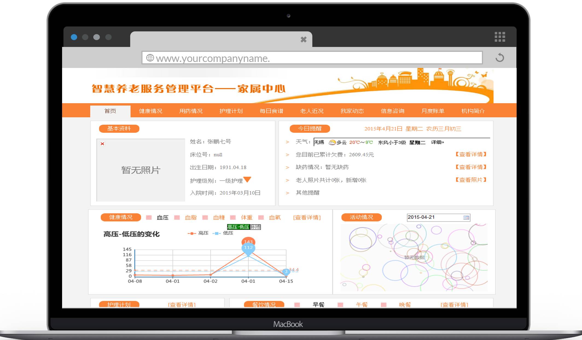The width and height of the screenshot is (582, 340).
Task: Open the 健康情况 navigation tab
Action: [150, 111]
